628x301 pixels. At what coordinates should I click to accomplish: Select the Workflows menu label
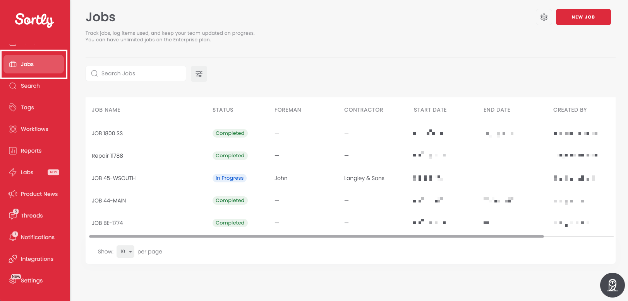click(x=34, y=129)
